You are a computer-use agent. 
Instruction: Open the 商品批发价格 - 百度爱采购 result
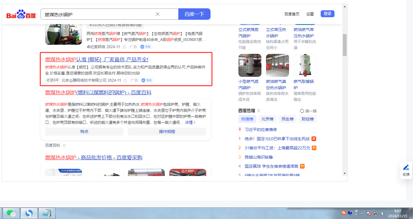coord(94,158)
